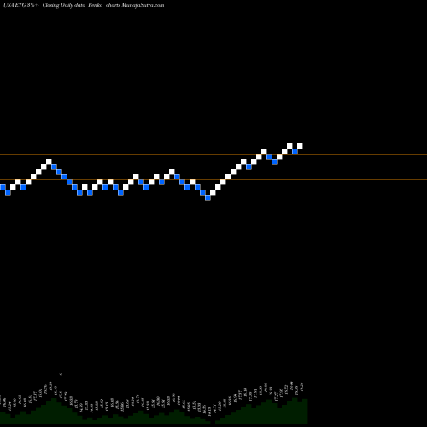Click the upper orange horizontal level line
This screenshot has width=427, height=427.
213,155
